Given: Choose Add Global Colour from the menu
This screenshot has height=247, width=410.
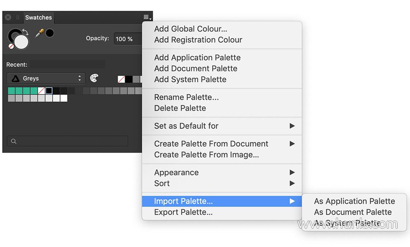Looking at the screenshot, I should [190, 29].
